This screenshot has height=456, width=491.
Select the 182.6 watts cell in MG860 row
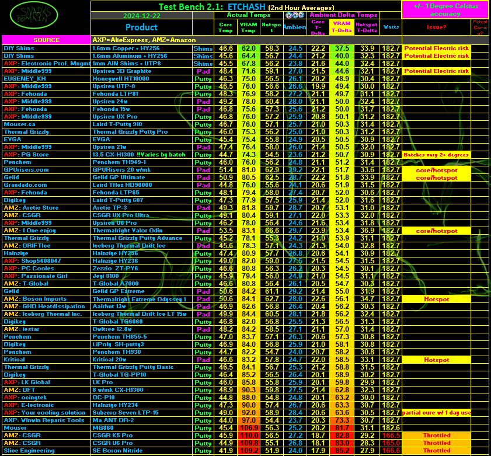[x=391, y=428]
